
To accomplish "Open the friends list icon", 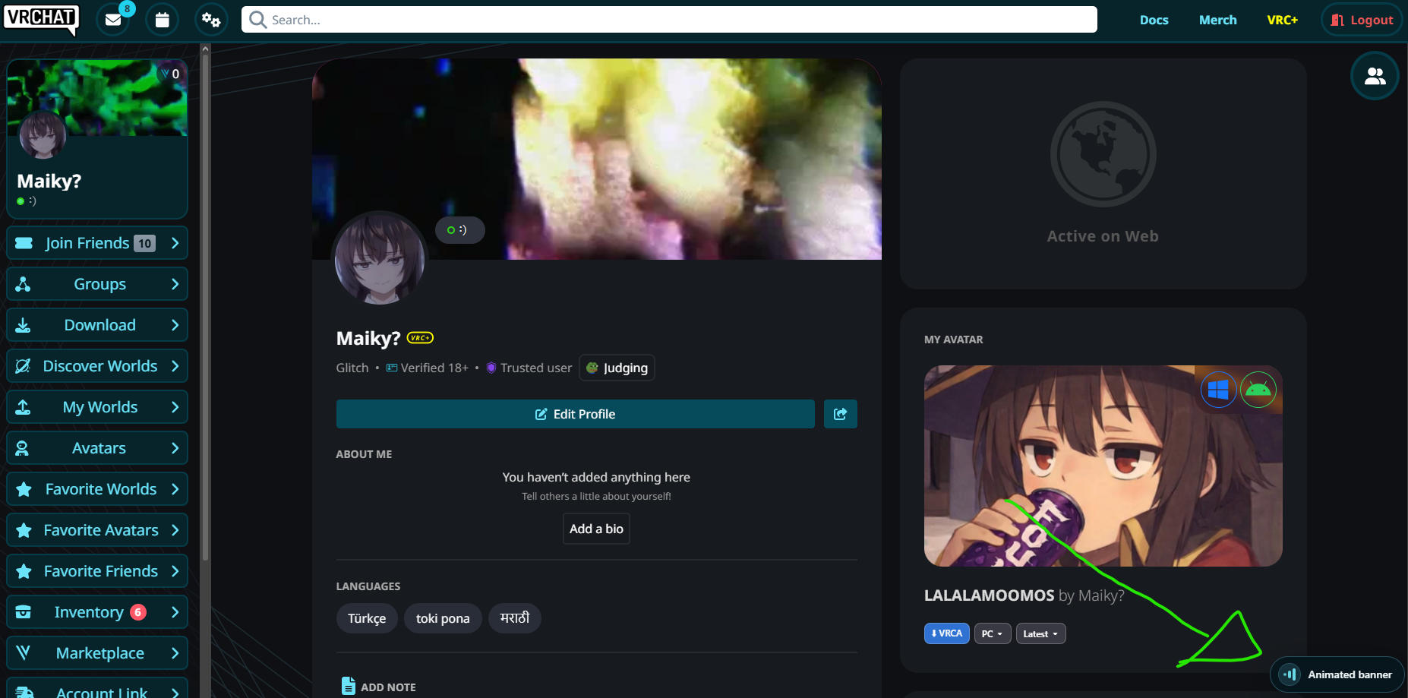I will pyautogui.click(x=1375, y=76).
